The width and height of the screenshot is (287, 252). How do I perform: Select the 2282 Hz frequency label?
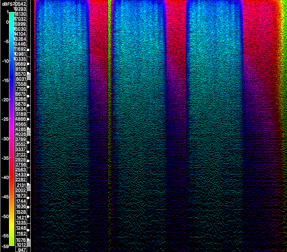point(21,180)
